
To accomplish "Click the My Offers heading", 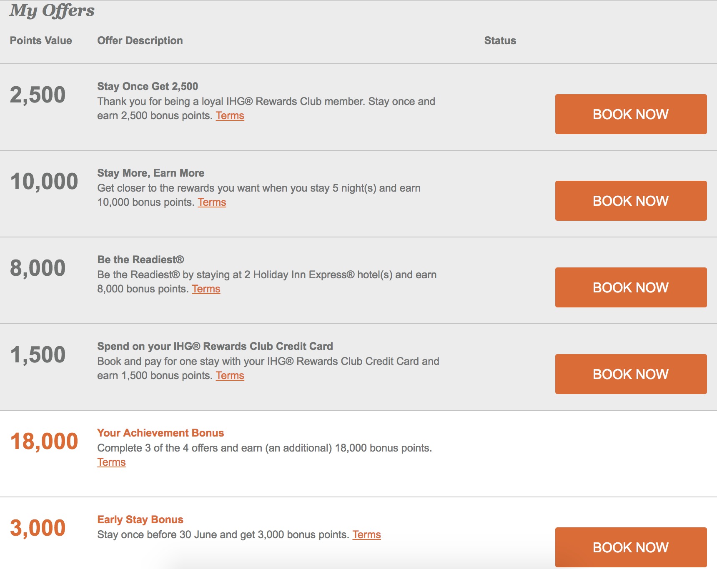I will (x=52, y=11).
